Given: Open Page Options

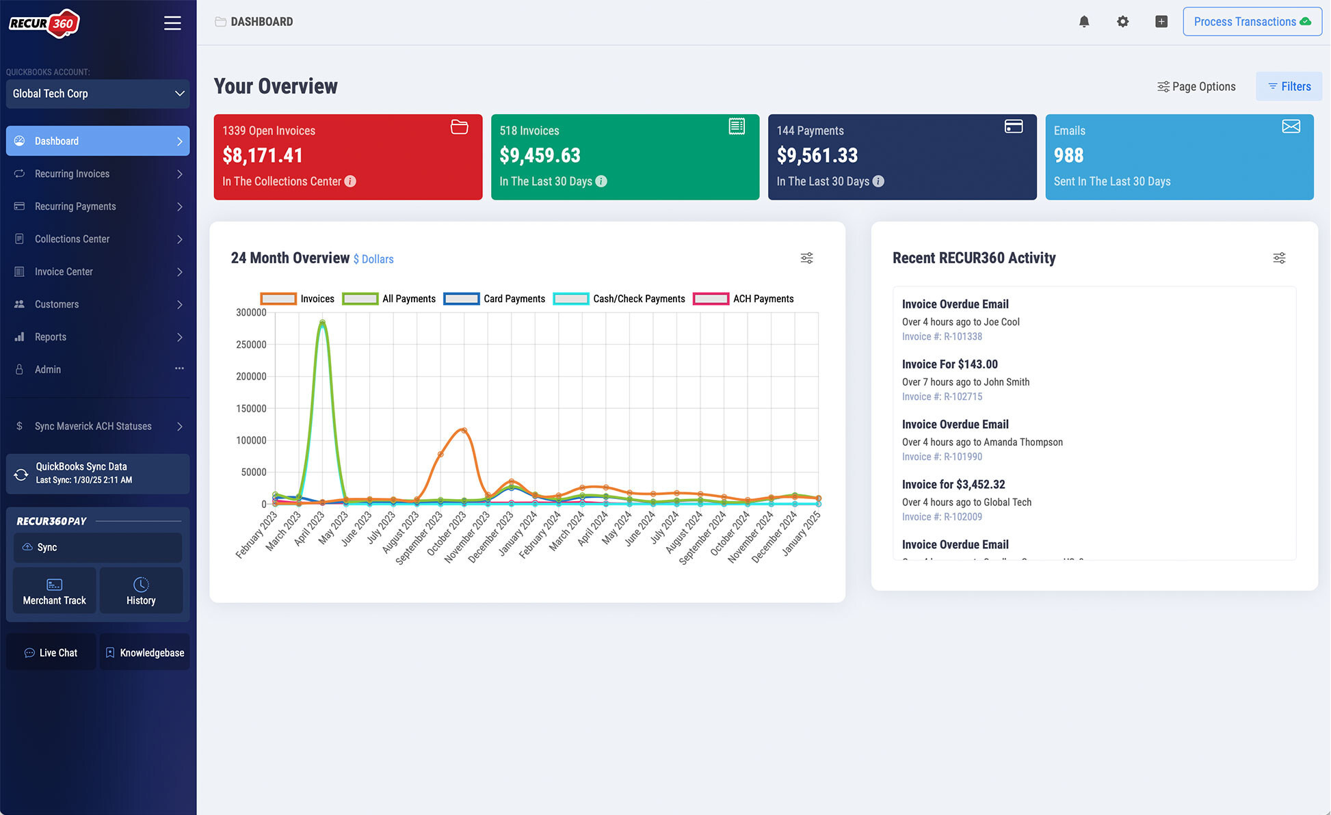Looking at the screenshot, I should tap(1196, 86).
